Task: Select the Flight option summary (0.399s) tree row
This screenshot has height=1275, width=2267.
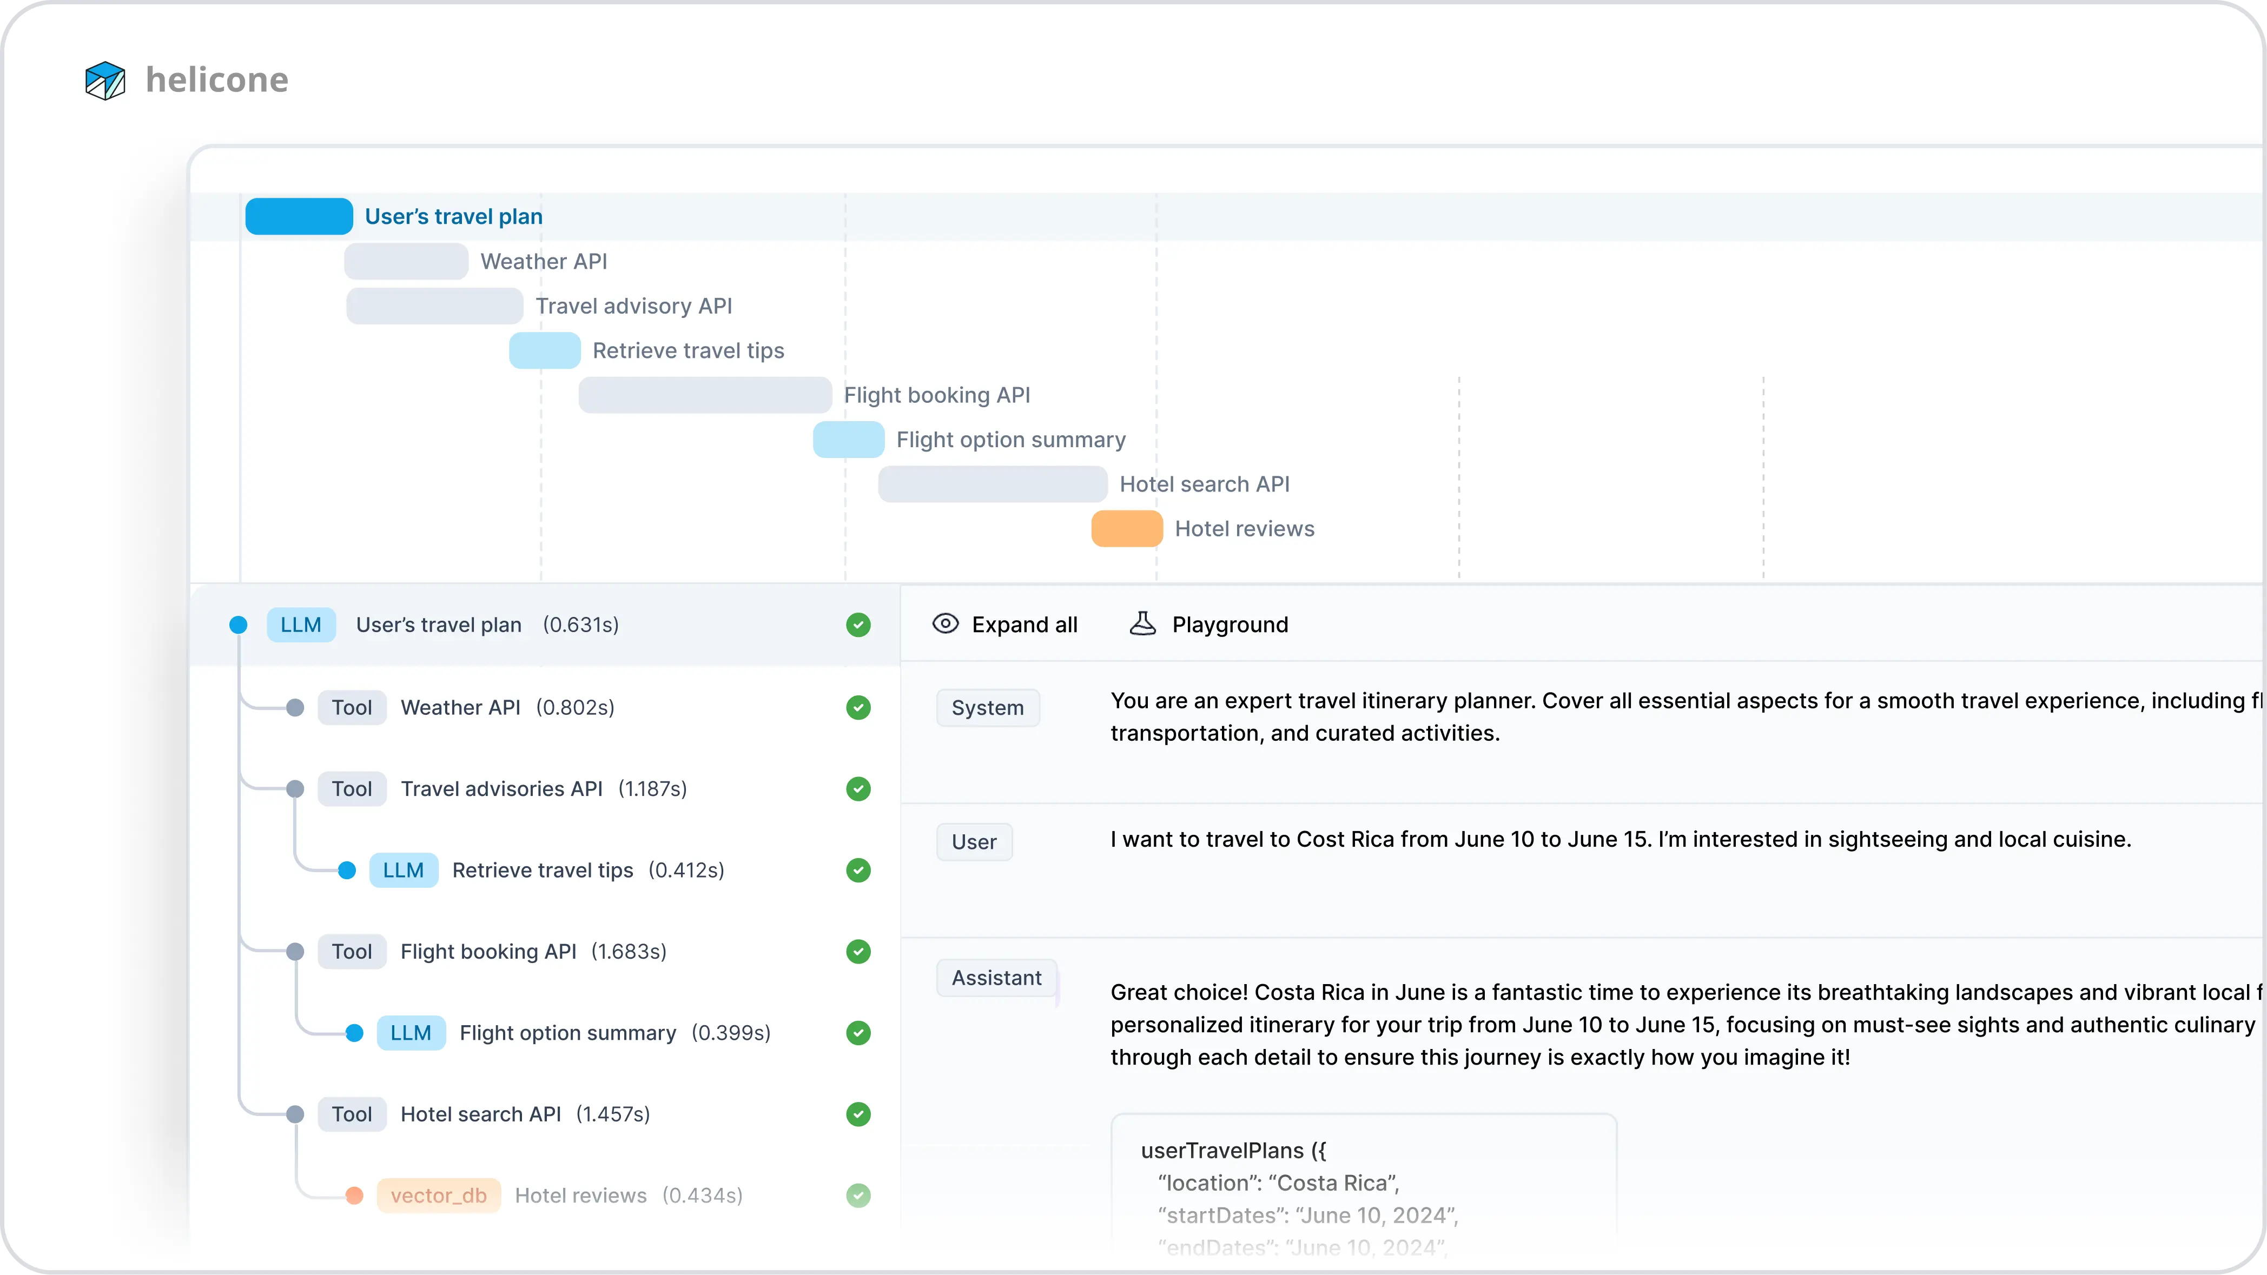Action: click(546, 1033)
